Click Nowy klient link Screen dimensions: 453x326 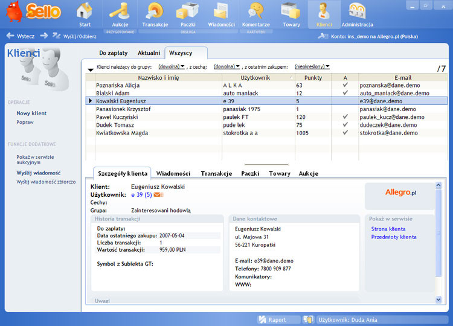(x=31, y=113)
